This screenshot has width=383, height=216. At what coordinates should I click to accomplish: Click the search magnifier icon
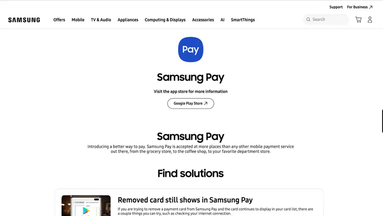pos(308,20)
